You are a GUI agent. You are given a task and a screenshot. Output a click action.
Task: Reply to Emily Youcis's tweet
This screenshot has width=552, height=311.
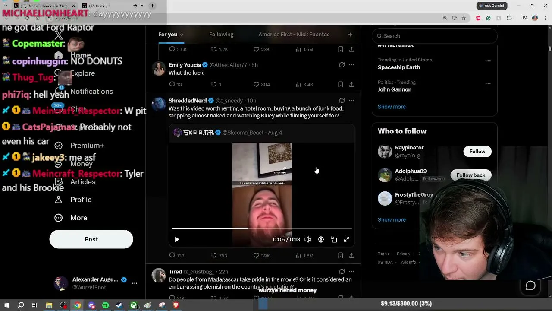point(176,84)
